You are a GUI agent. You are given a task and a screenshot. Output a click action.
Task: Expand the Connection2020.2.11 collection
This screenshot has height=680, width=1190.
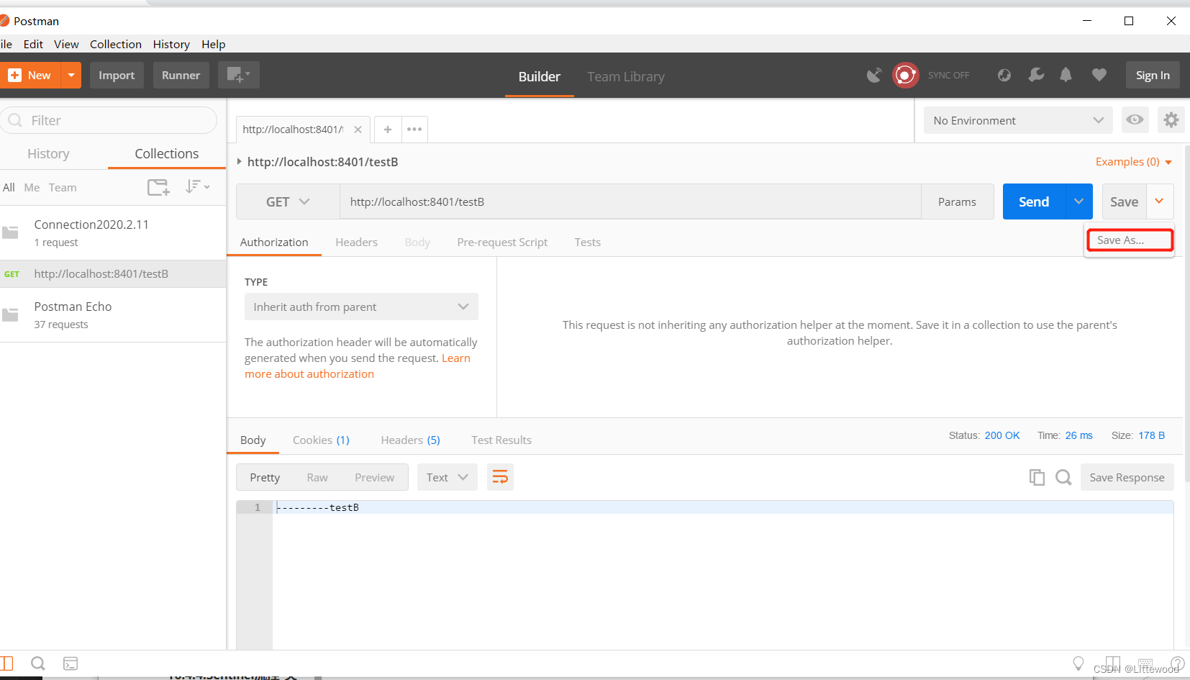point(113,232)
